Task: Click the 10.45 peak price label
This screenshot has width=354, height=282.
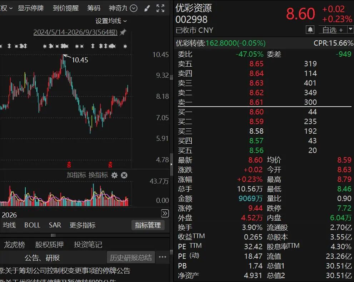Action: tap(80, 60)
